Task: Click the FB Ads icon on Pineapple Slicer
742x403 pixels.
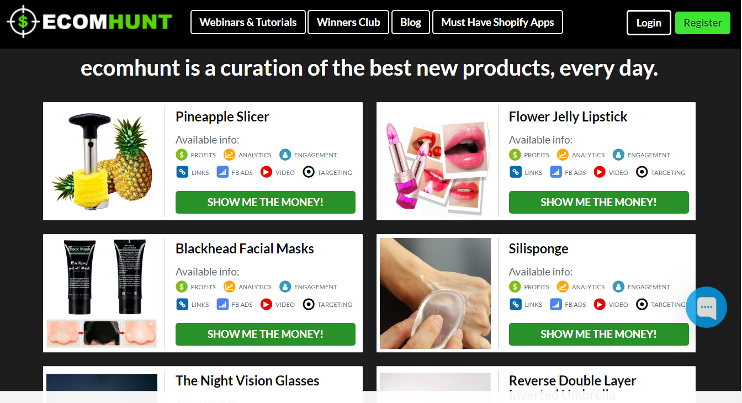Action: [x=222, y=172]
